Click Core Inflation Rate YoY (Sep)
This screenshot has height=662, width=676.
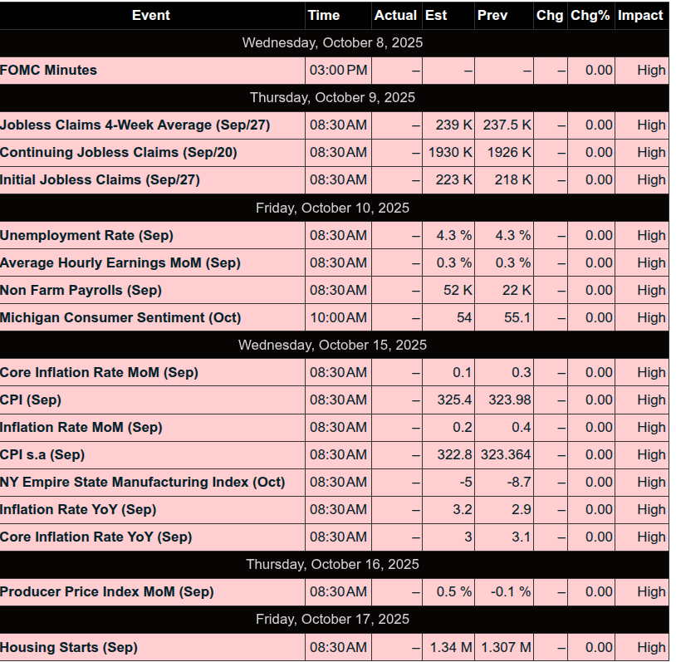tap(96, 537)
